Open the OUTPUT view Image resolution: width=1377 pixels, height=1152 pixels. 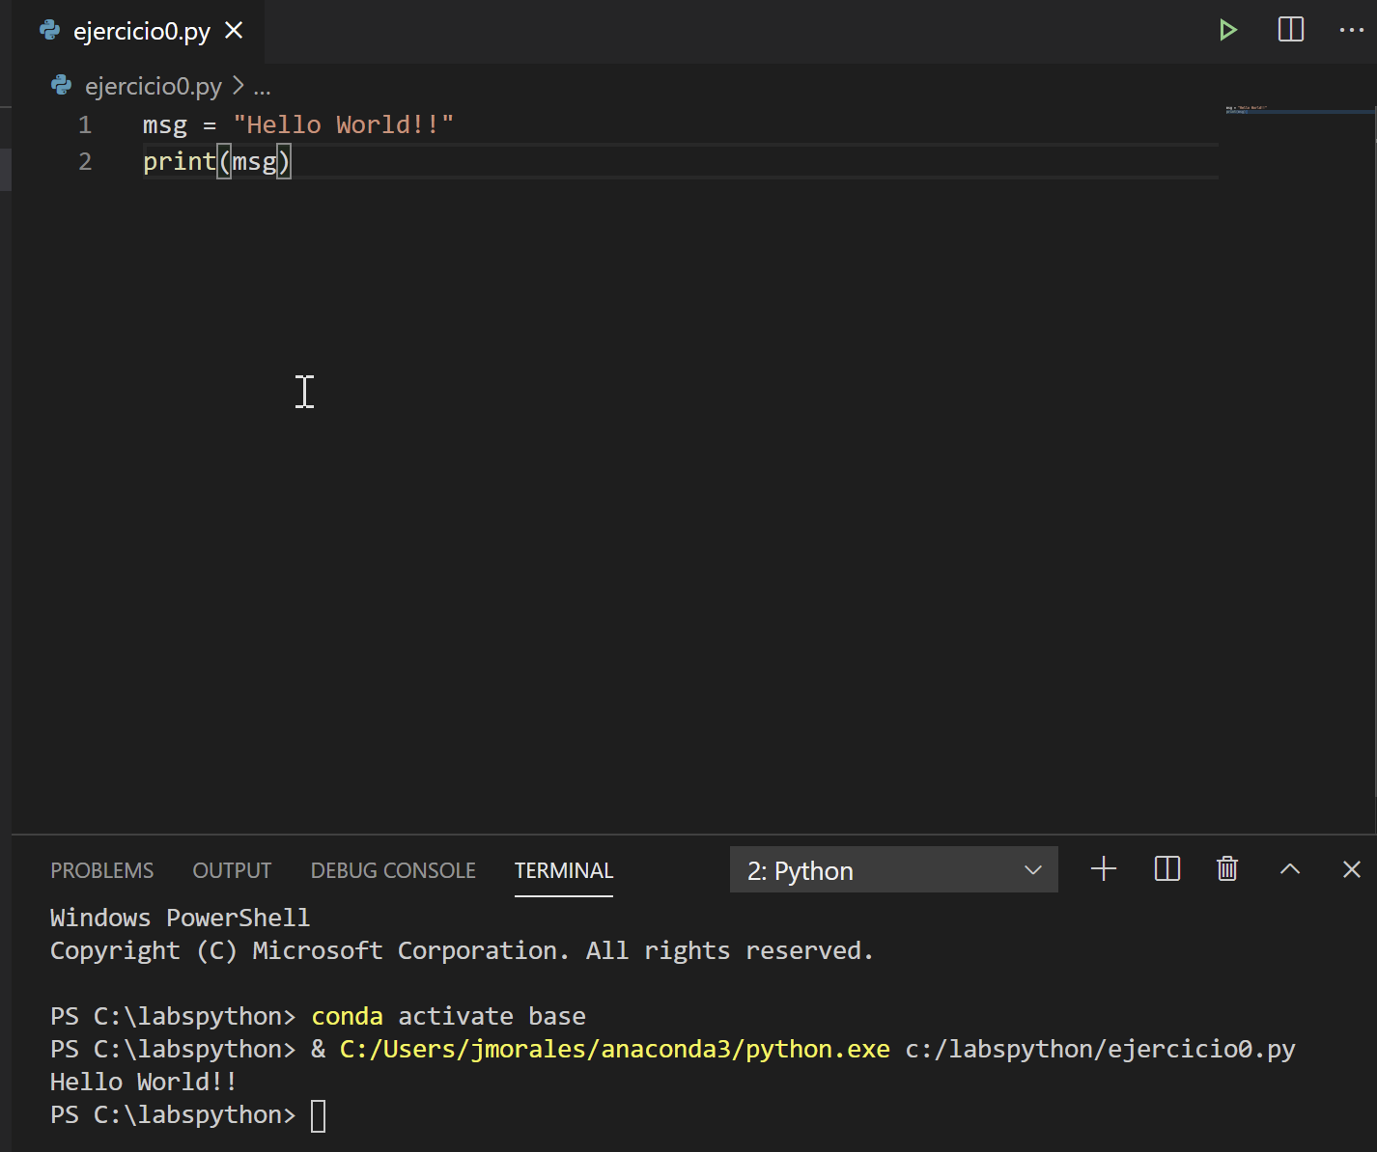[x=232, y=869]
